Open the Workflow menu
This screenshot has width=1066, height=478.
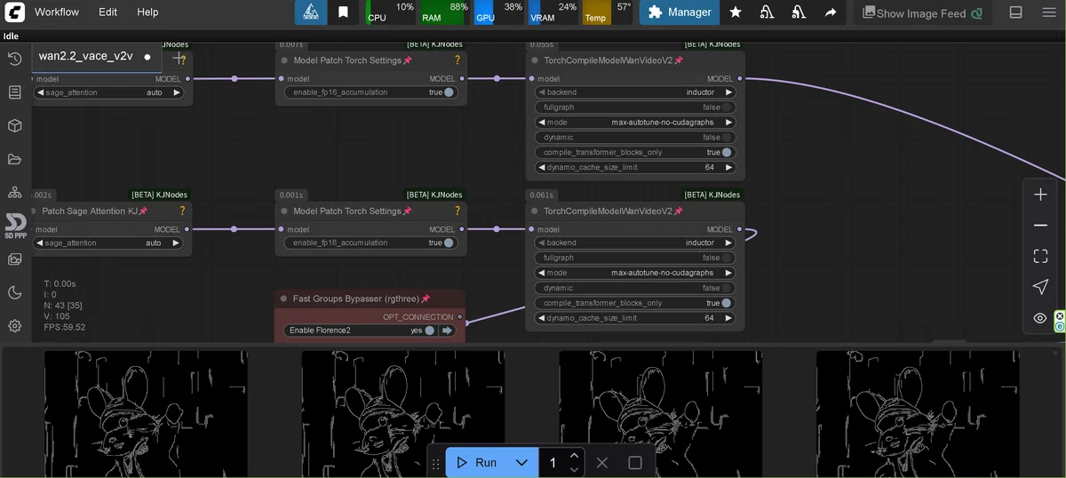point(57,12)
